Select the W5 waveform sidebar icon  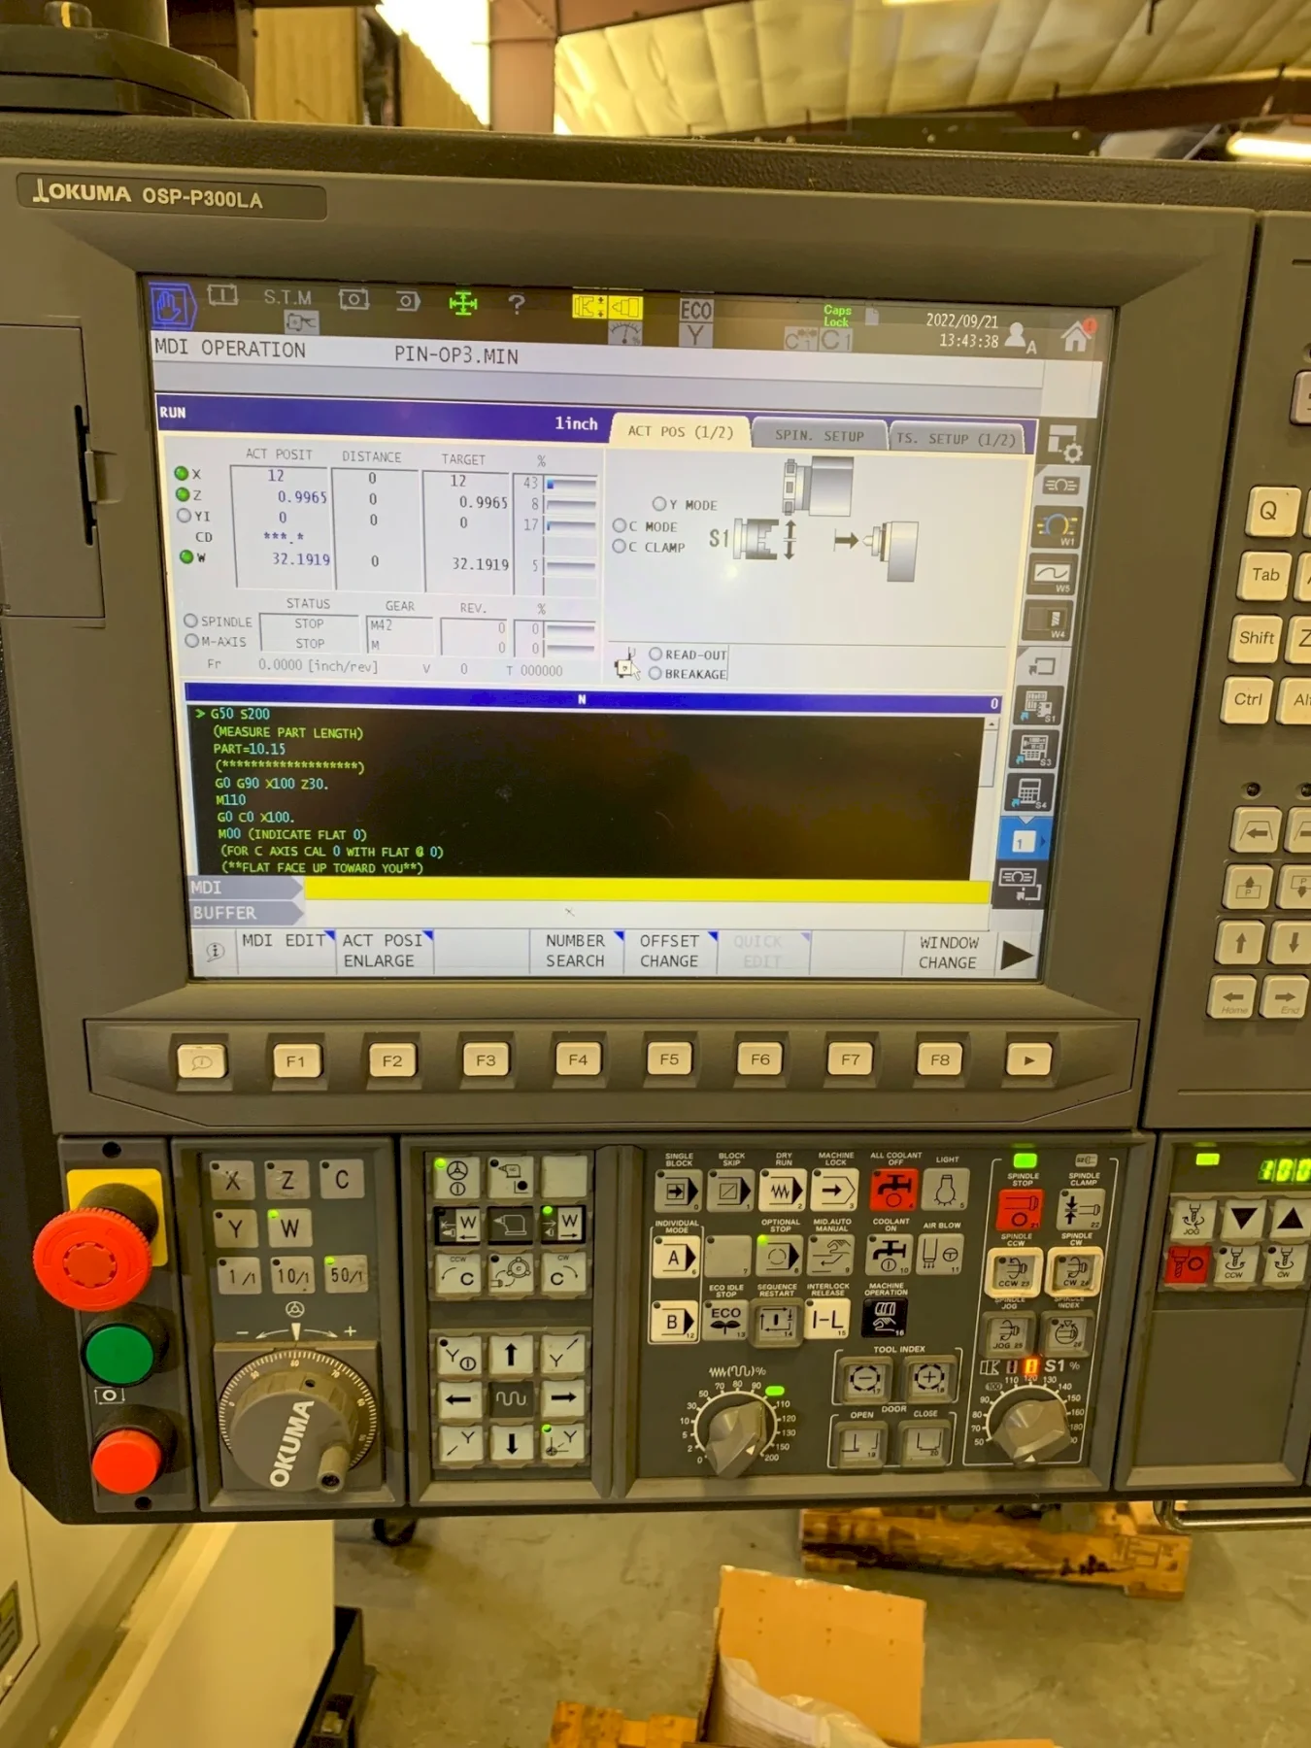tap(1052, 574)
